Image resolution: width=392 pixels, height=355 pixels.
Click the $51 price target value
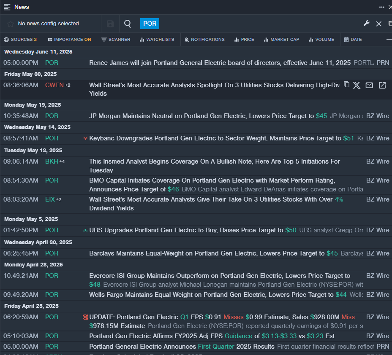[x=348, y=138]
